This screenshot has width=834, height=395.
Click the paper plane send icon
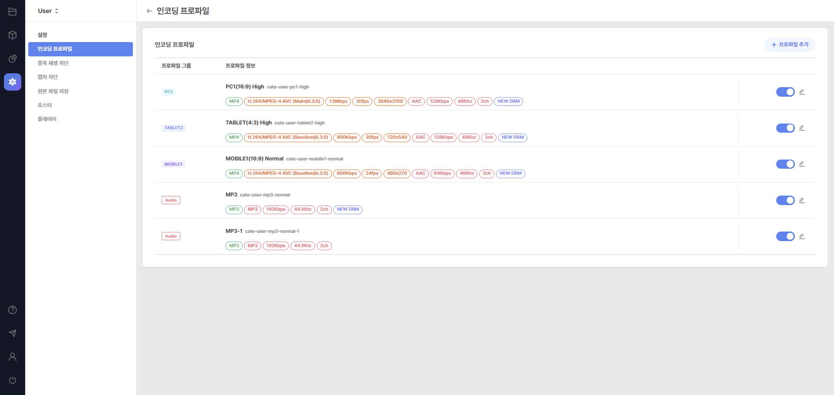tap(13, 333)
